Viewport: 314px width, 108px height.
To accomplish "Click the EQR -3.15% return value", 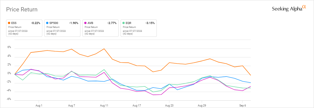I will (150, 23).
